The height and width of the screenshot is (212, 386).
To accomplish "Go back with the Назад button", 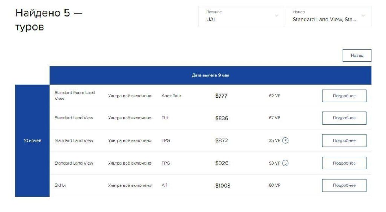I will (357, 56).
